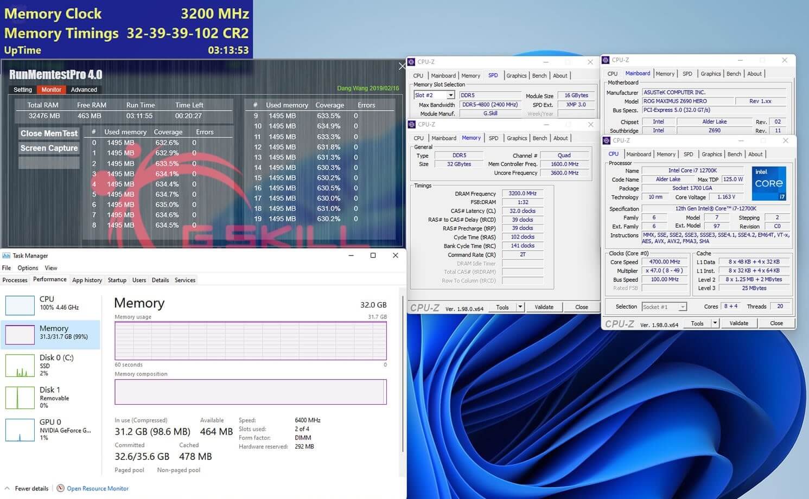Open the App history tab

pyautogui.click(x=87, y=280)
